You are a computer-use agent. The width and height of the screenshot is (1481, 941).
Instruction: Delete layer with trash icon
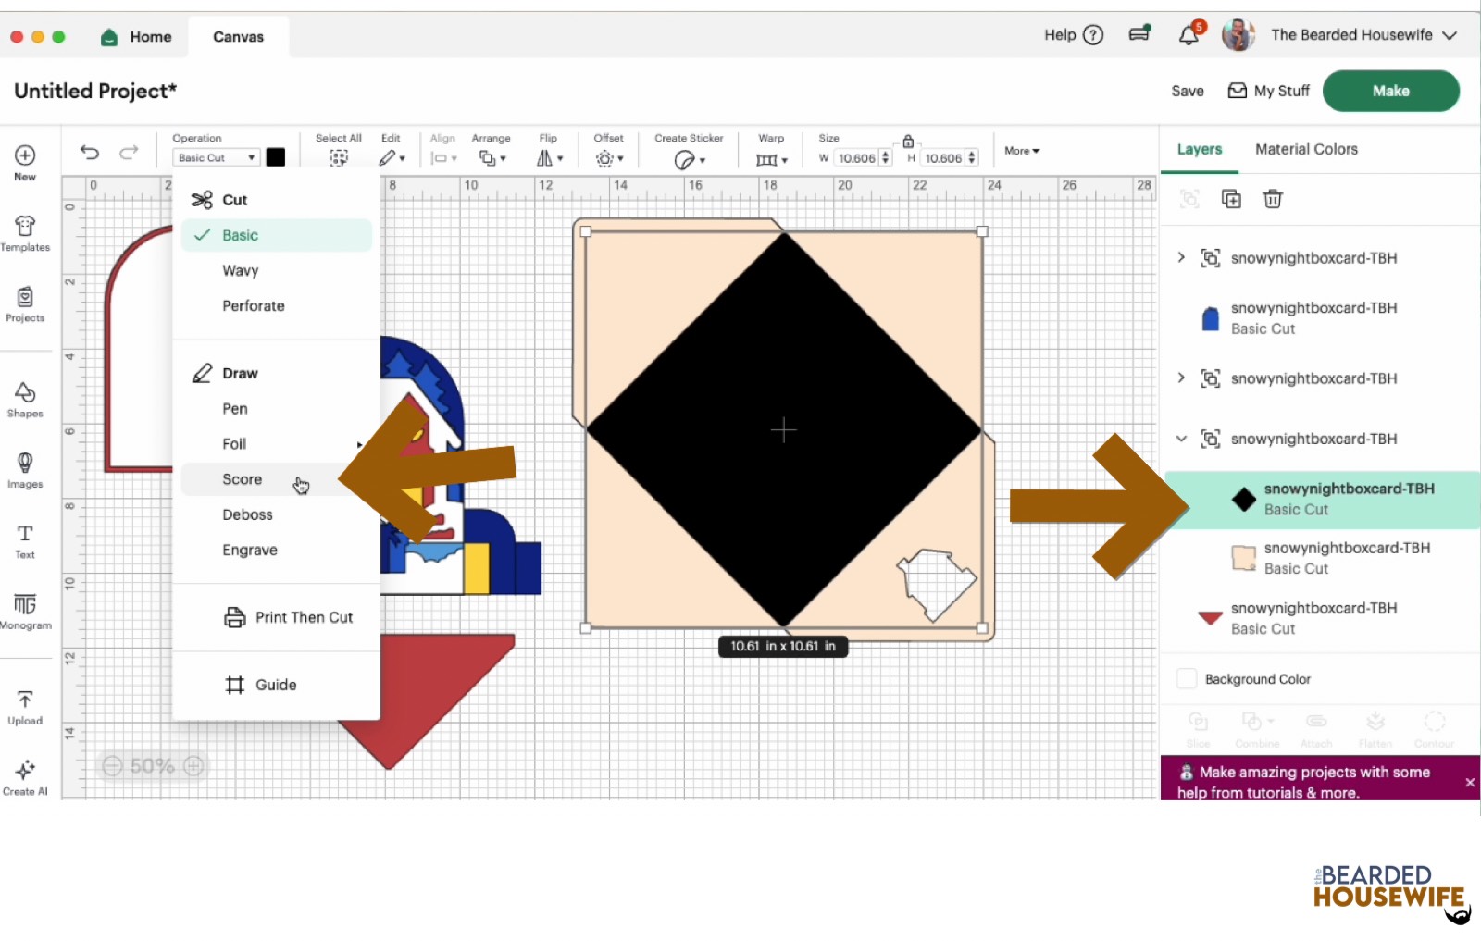point(1273,199)
